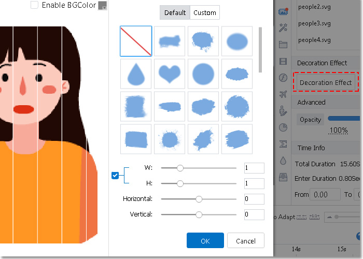
Task: Open the character figure sidebar icon
Action: coord(283,111)
